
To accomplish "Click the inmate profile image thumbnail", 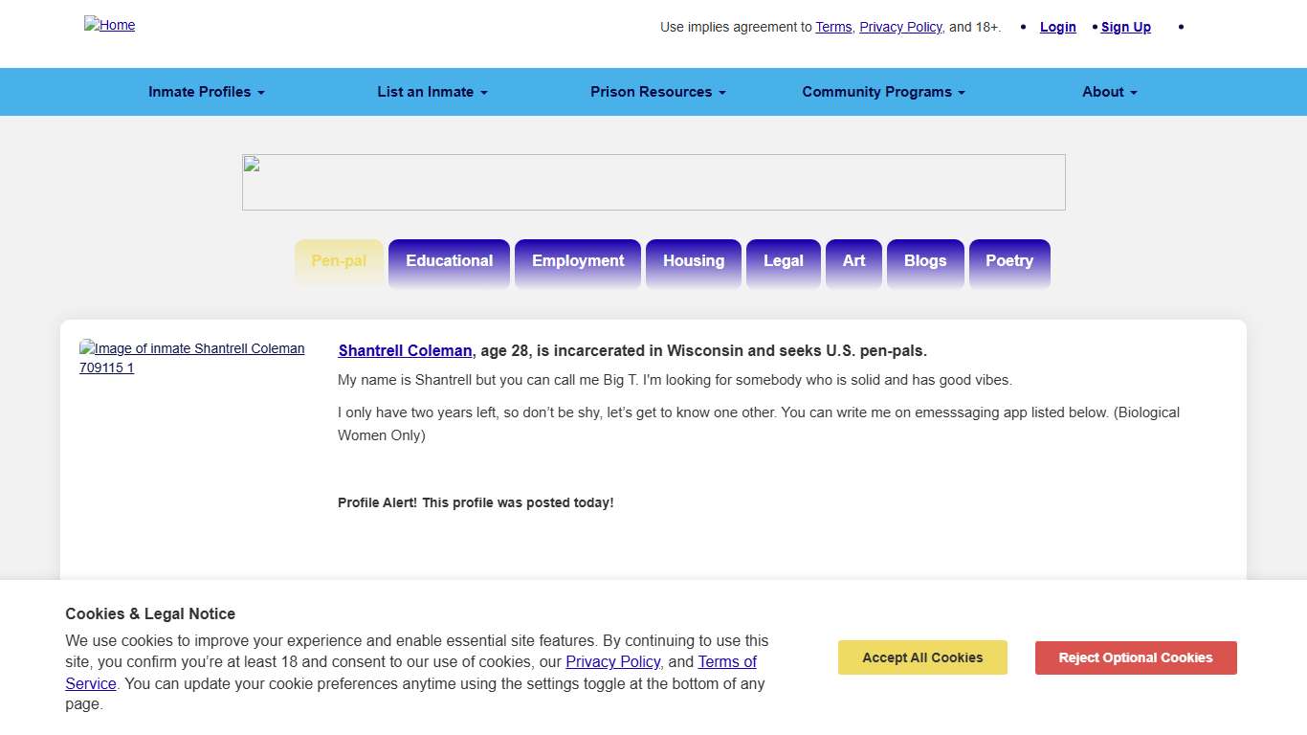I will tap(191, 358).
